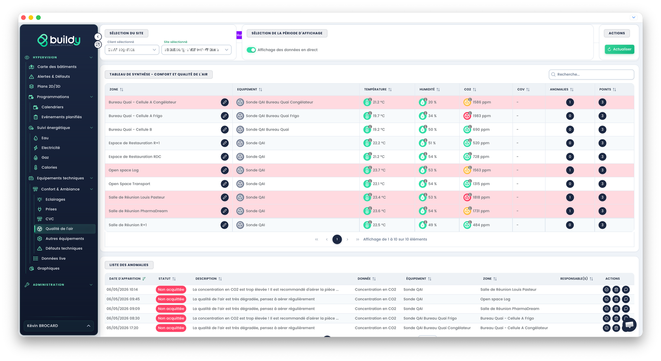Sort table by Zone column
661x361 pixels.
pos(121,90)
